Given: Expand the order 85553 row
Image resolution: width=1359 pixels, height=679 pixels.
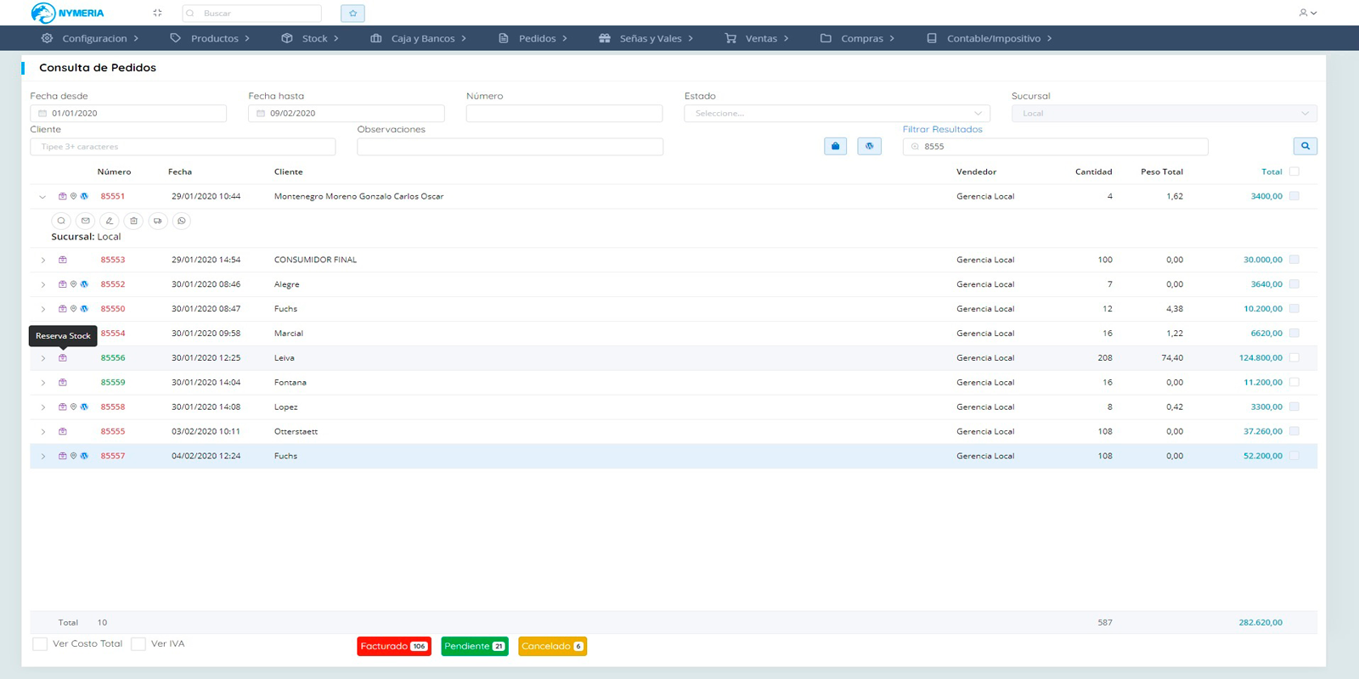Looking at the screenshot, I should coord(43,261).
